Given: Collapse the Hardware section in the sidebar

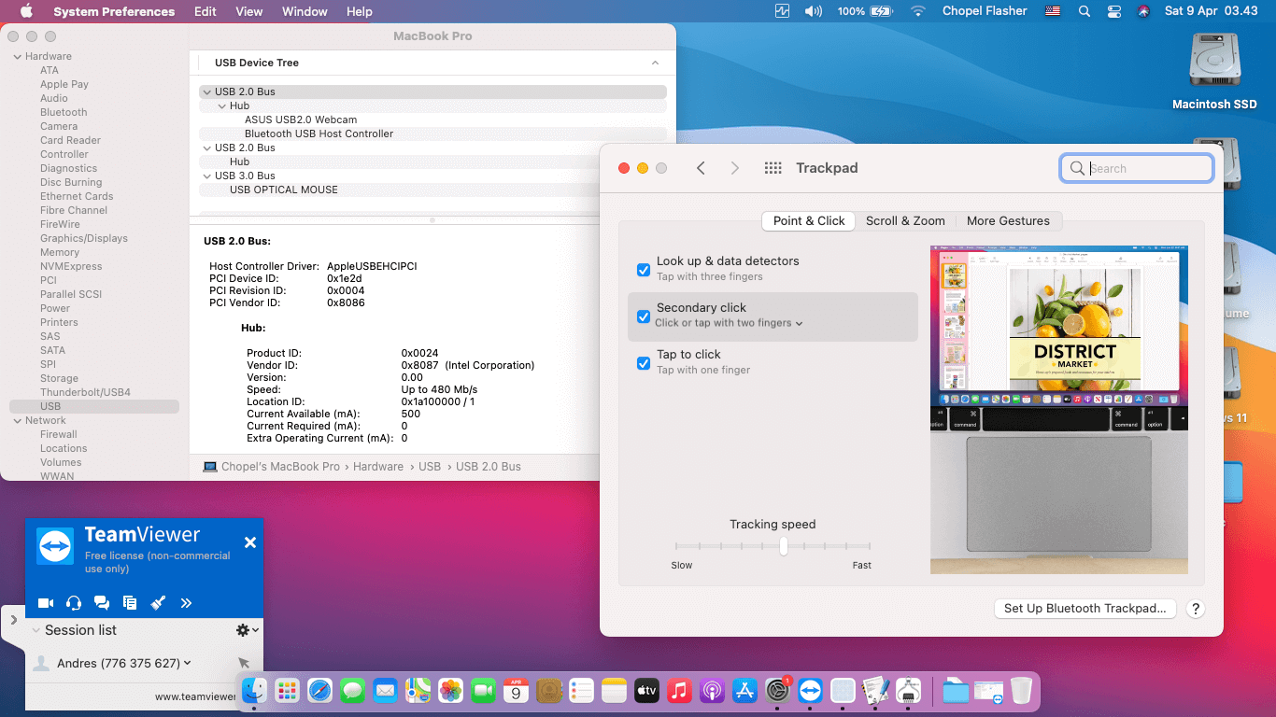Looking at the screenshot, I should coord(17,56).
